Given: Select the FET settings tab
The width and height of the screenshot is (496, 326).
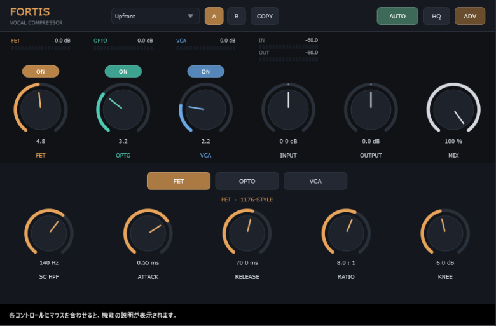Looking at the screenshot, I should 179,181.
